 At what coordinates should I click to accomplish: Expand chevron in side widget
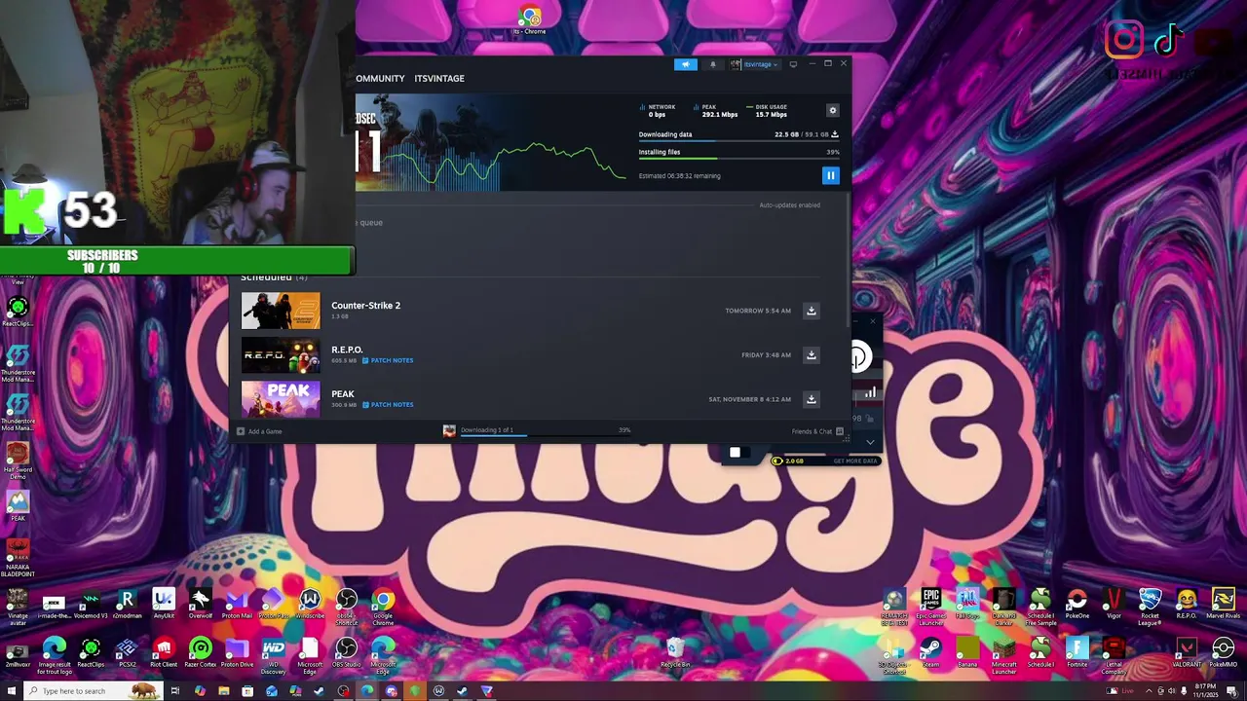click(870, 442)
